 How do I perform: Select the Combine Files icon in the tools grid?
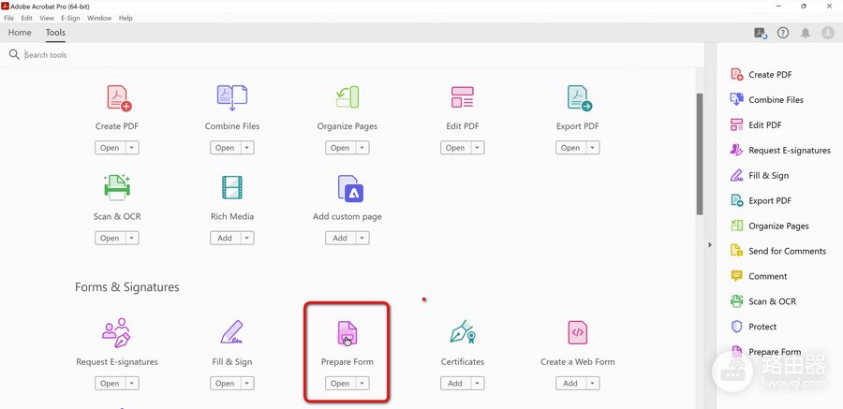231,98
